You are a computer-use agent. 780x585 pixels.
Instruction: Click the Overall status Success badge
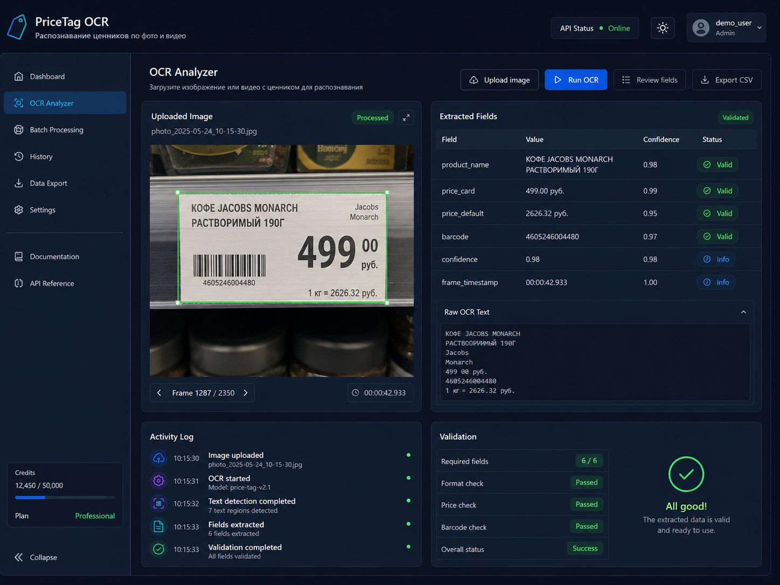point(585,548)
